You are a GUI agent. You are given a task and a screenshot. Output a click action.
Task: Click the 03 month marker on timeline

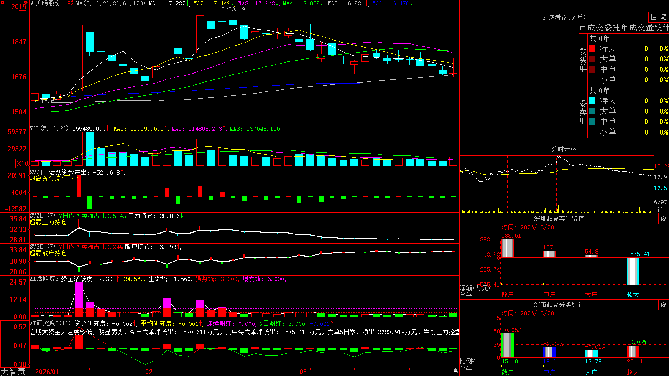pos(303,372)
